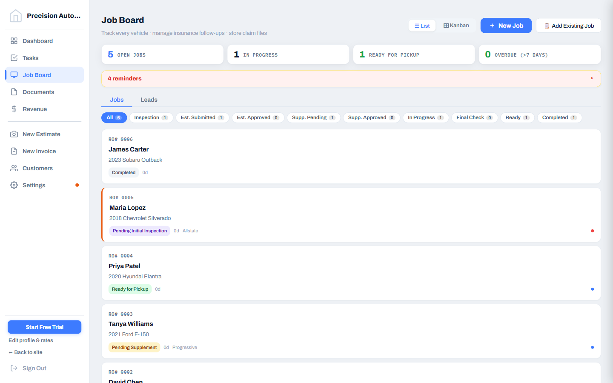613x383 pixels.
Task: Open James Carter job card
Action: click(x=351, y=156)
